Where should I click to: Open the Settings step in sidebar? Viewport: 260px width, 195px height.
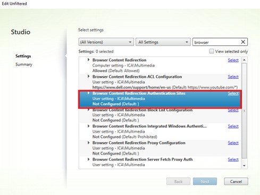(23, 56)
